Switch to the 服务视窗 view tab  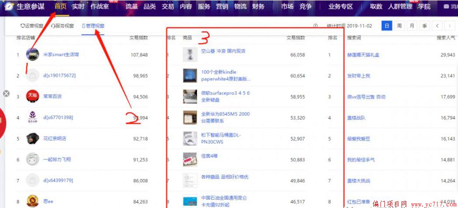click(63, 26)
